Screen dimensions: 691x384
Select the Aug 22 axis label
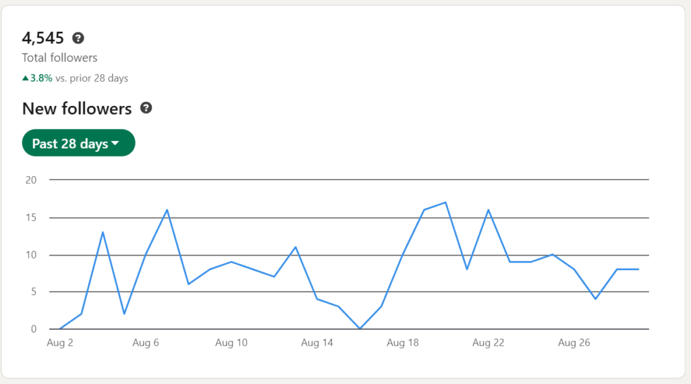(x=489, y=343)
